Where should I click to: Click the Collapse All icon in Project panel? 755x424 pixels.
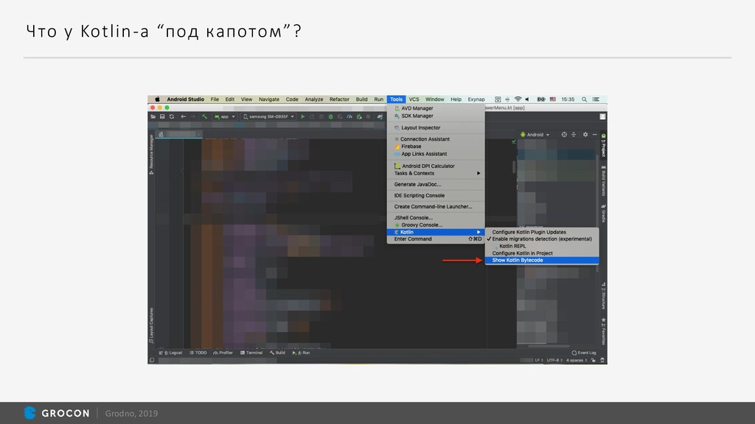point(574,135)
